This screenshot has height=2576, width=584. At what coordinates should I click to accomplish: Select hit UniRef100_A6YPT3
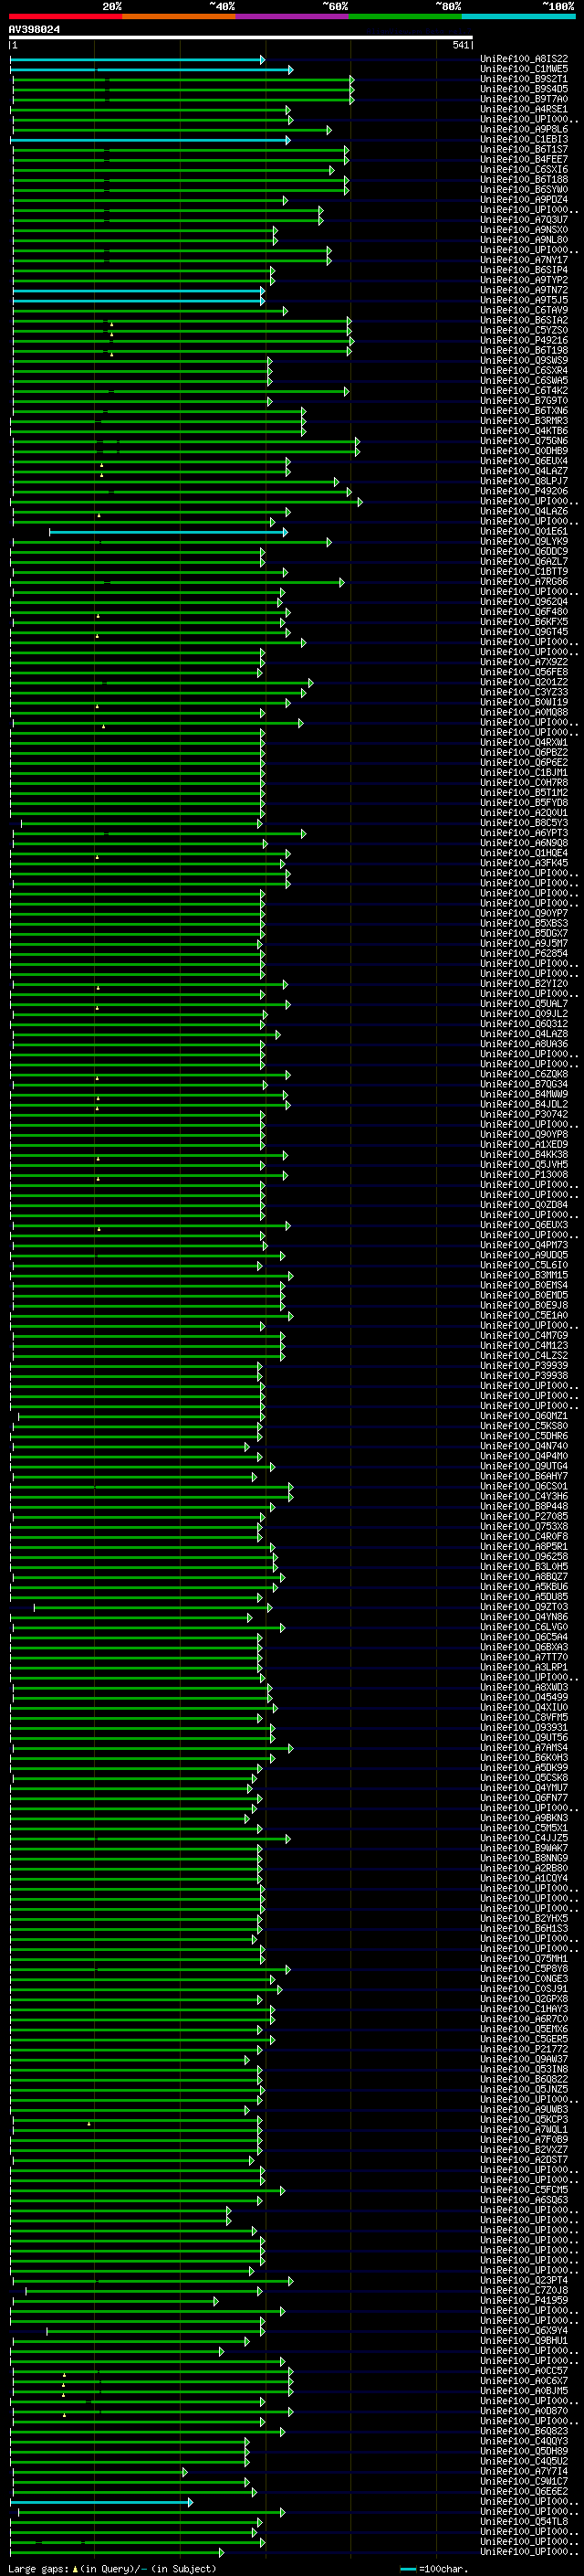[x=524, y=833]
